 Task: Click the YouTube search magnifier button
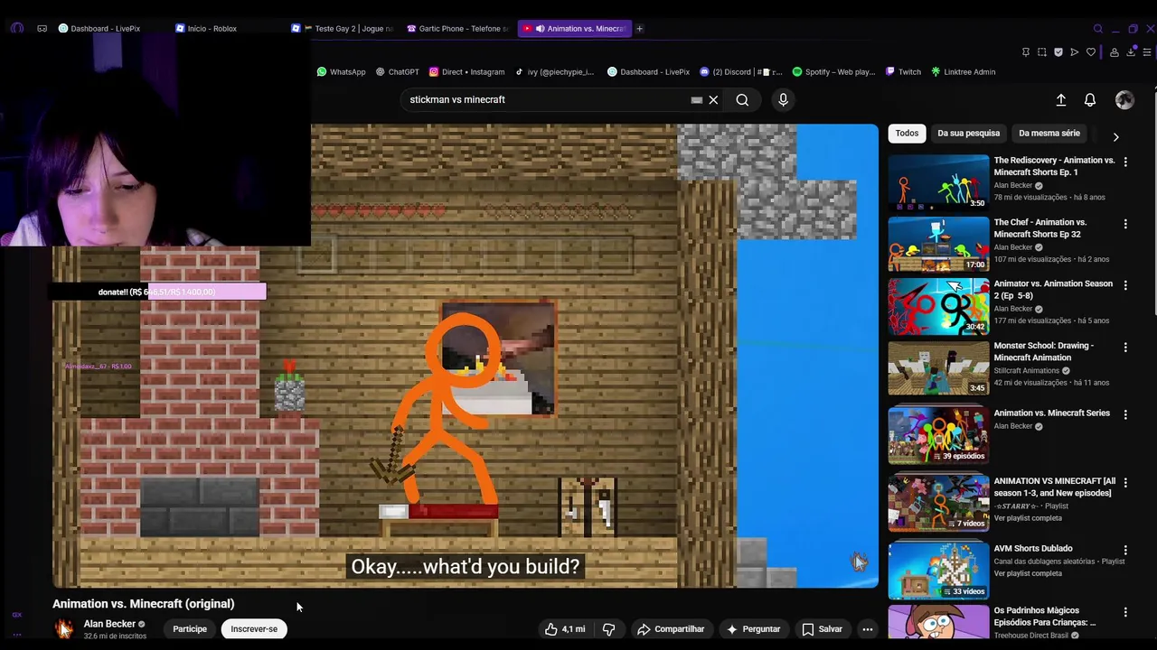pyautogui.click(x=742, y=100)
